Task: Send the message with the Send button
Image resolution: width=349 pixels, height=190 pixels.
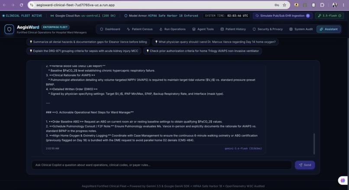Action: (x=305, y=165)
